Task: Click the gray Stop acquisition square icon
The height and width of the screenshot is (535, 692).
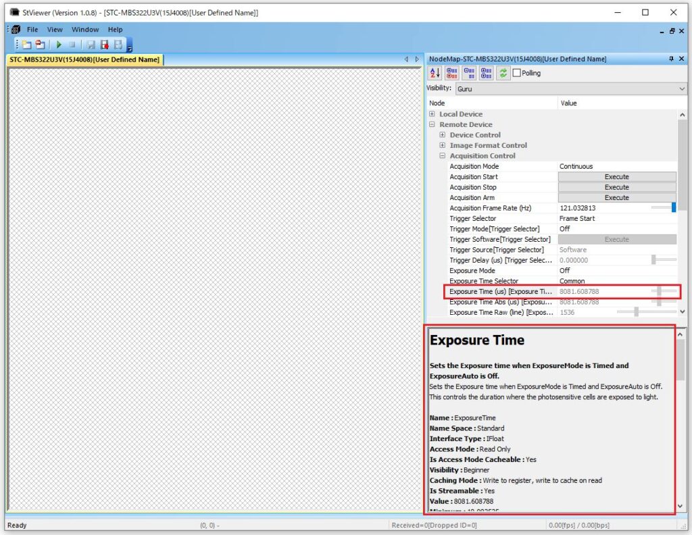Action: click(72, 45)
